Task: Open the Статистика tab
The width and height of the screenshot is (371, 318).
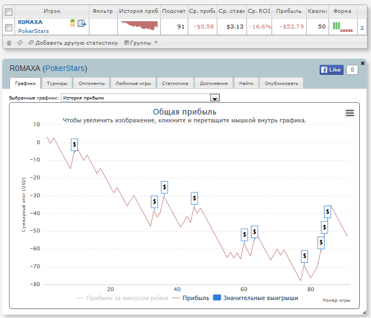Action: click(x=174, y=83)
